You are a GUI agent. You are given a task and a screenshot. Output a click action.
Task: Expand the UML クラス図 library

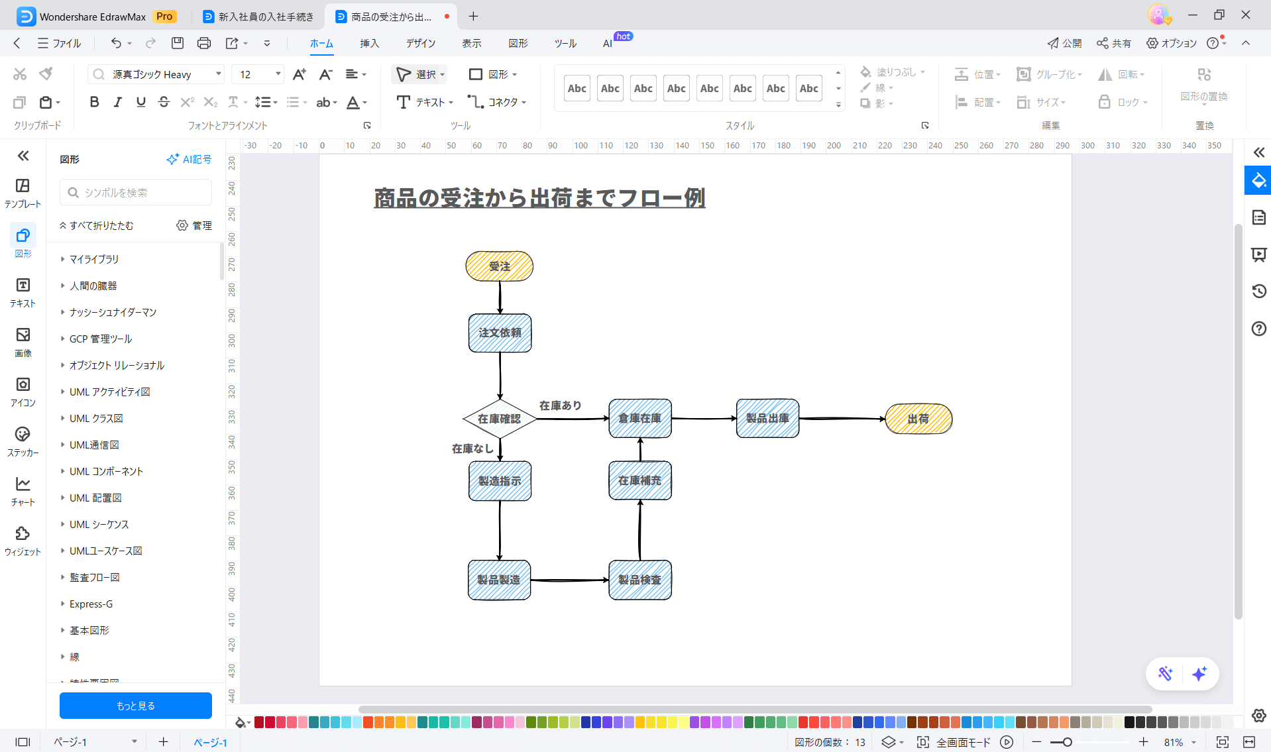pyautogui.click(x=96, y=418)
